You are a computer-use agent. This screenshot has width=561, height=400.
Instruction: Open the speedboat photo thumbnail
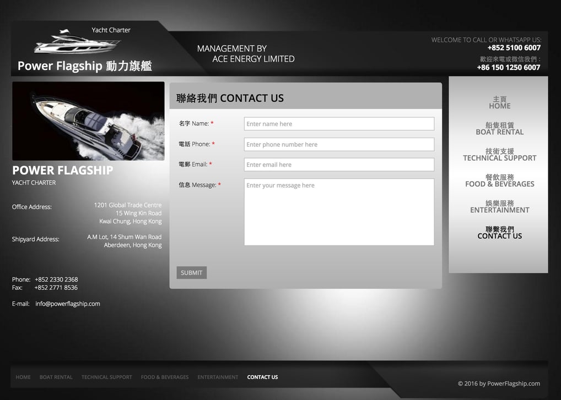pyautogui.click(x=88, y=121)
